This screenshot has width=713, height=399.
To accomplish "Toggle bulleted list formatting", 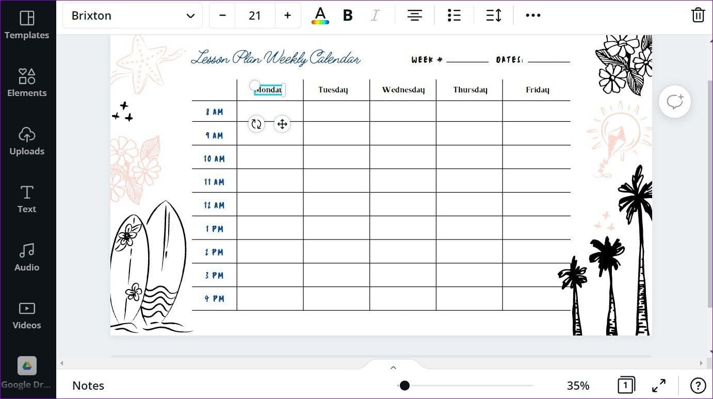I will pos(454,15).
